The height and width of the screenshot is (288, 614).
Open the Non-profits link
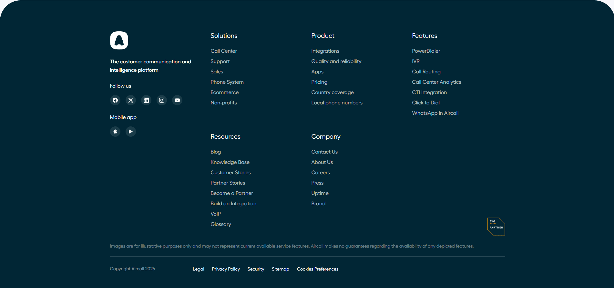click(x=224, y=103)
